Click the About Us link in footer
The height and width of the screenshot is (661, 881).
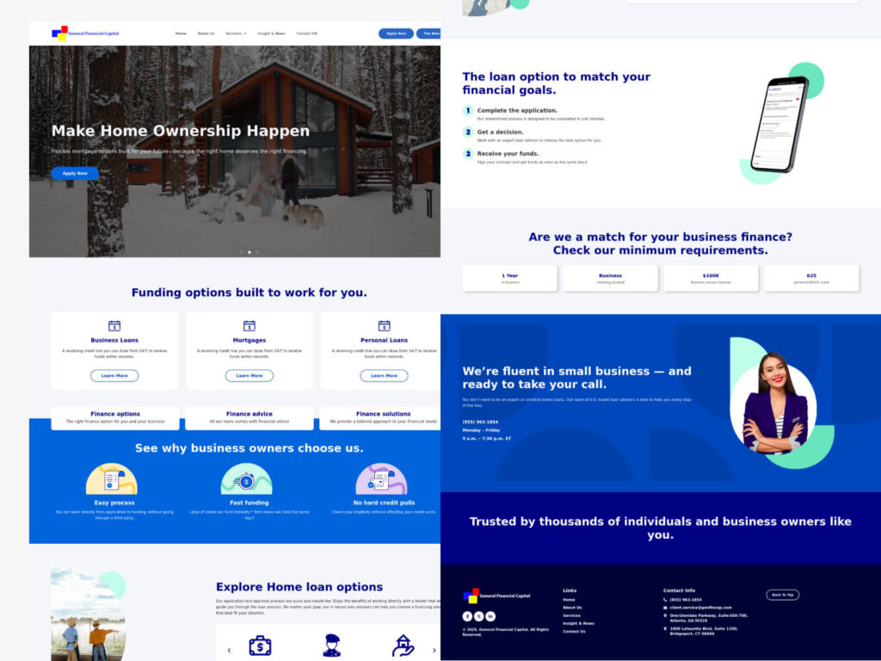pos(572,608)
